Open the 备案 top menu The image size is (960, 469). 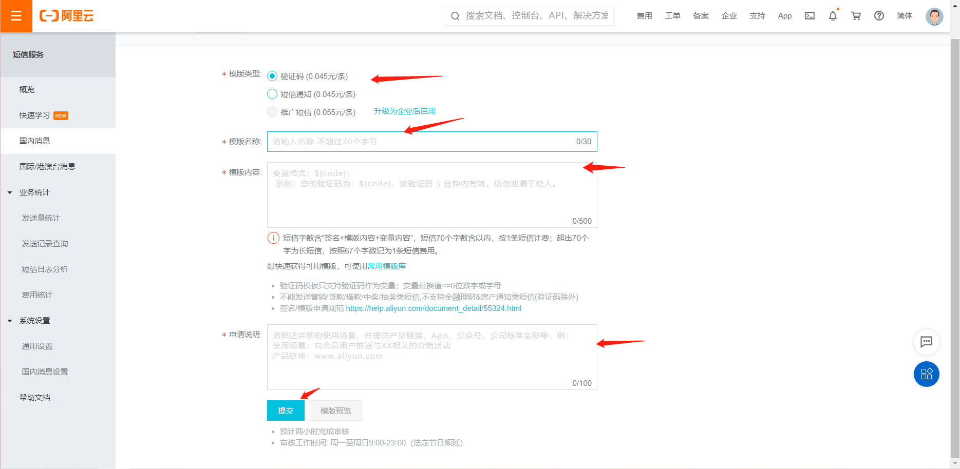[x=701, y=16]
